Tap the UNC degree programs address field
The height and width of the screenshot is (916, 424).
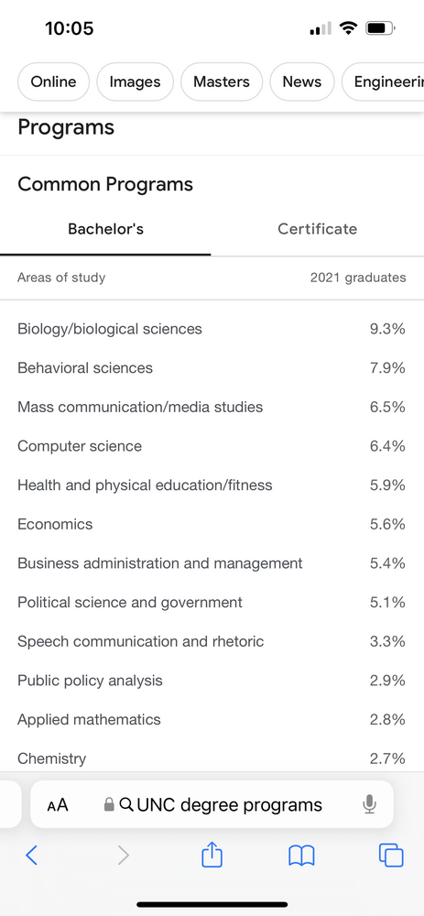pyautogui.click(x=212, y=804)
